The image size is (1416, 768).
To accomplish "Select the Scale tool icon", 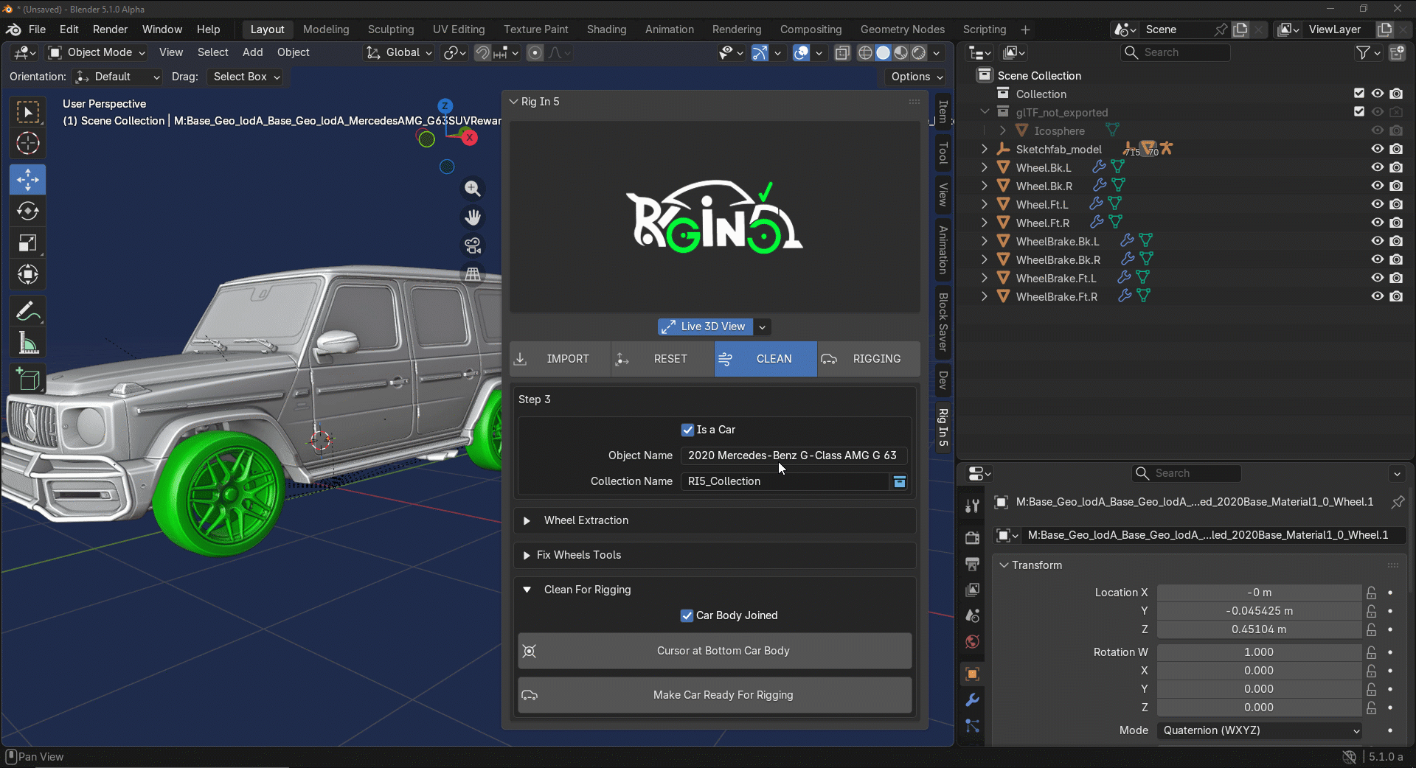I will [28, 243].
